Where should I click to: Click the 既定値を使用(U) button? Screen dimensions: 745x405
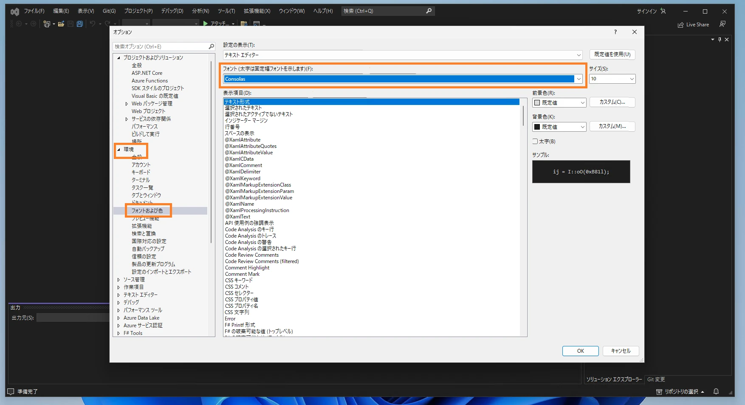[612, 54]
